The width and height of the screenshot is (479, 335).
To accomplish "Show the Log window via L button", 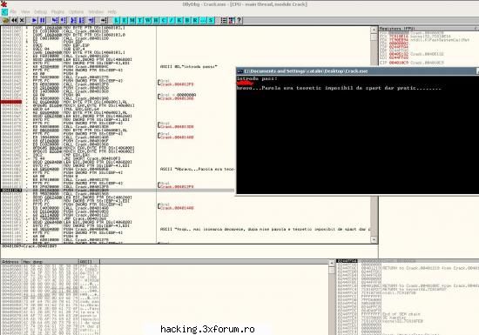I will (x=117, y=20).
